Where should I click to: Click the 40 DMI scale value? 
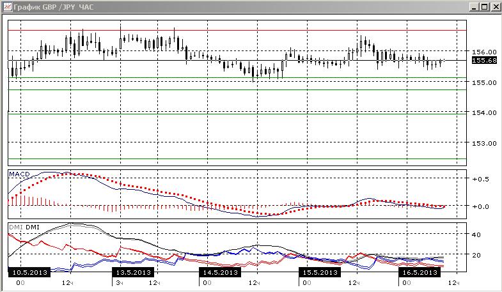476,234
